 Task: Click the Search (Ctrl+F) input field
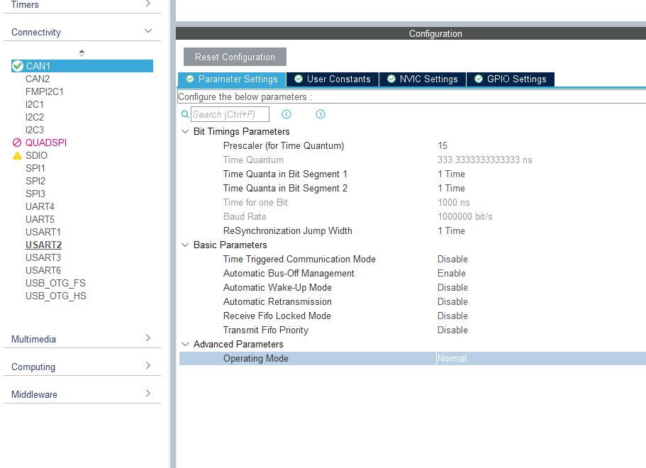coord(230,114)
